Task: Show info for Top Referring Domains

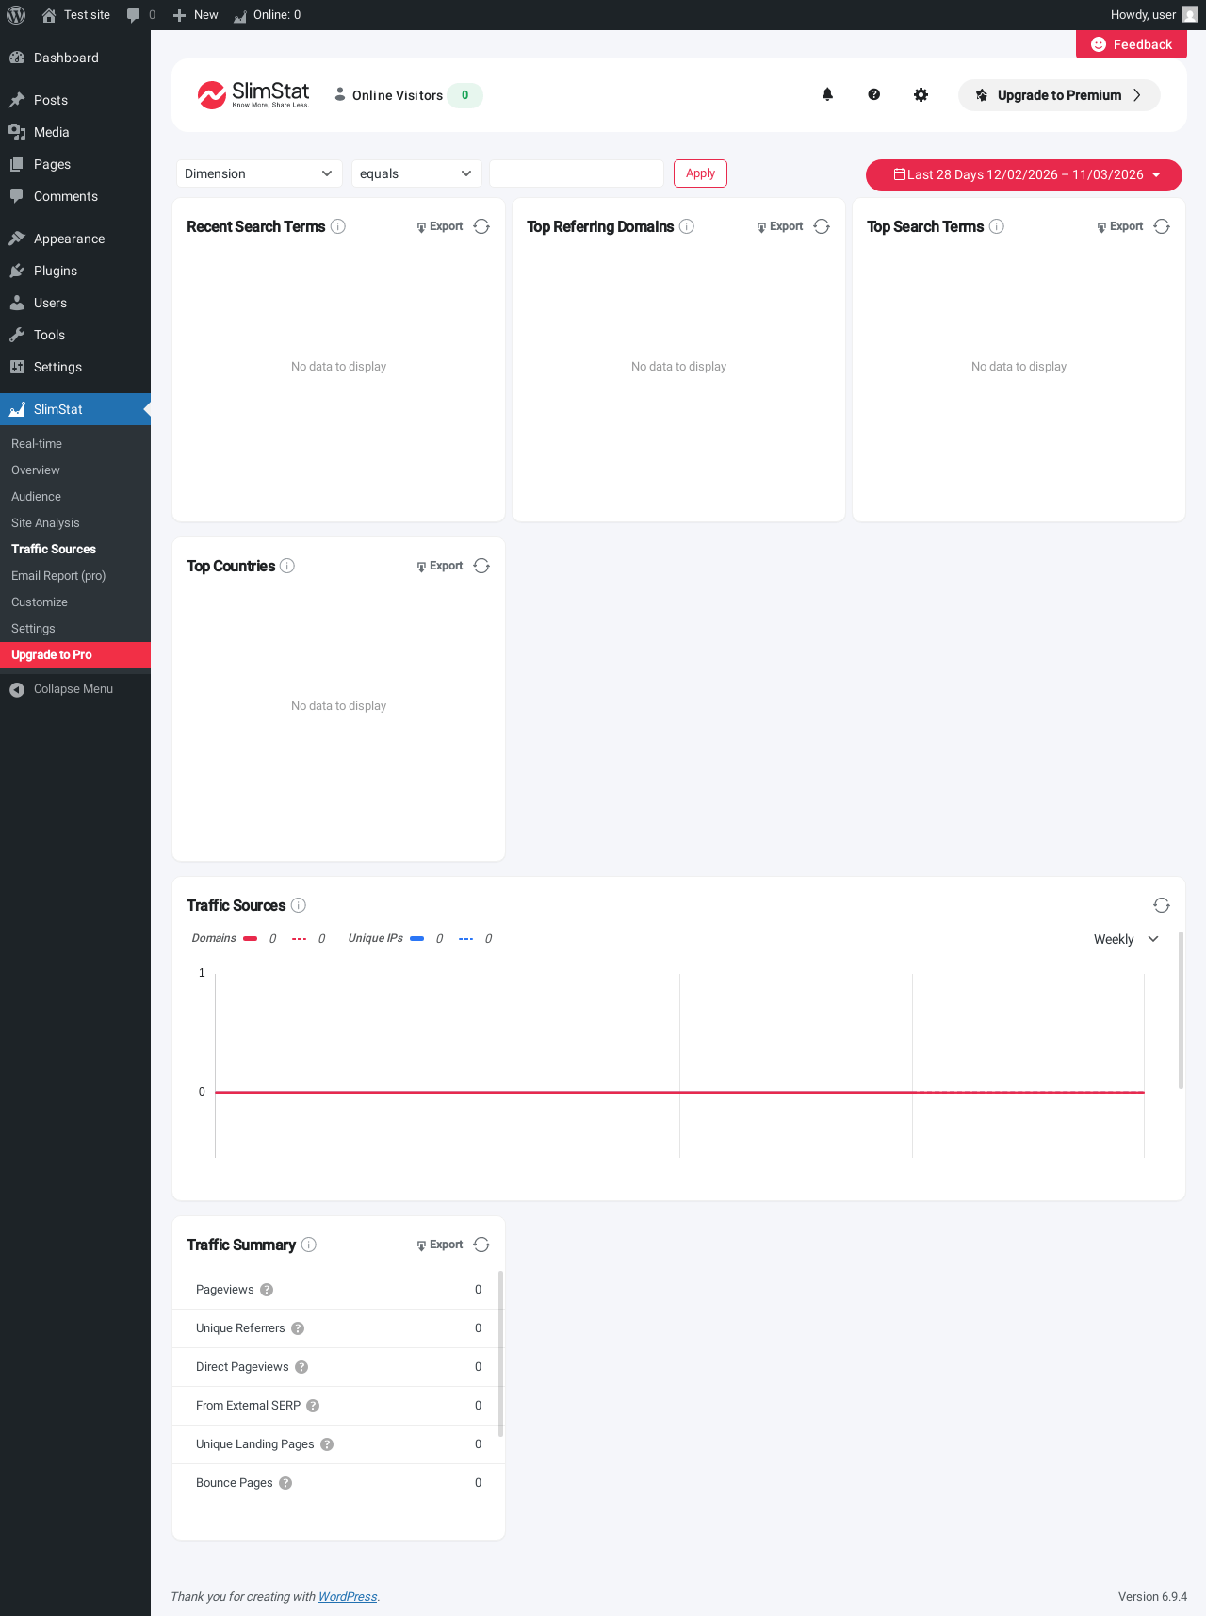Action: click(x=687, y=226)
